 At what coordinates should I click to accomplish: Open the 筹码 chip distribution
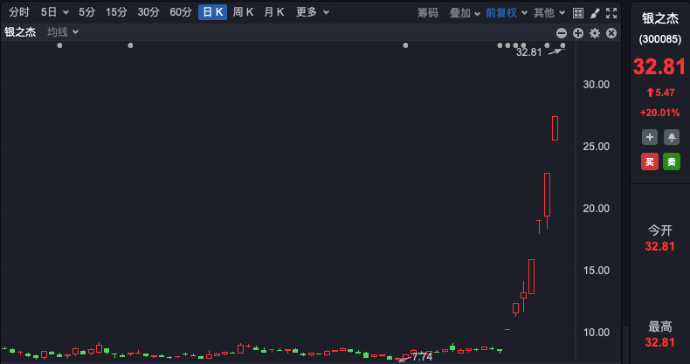(x=428, y=13)
